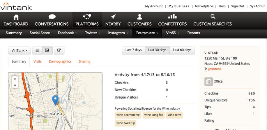The image size is (267, 130).
Task: Open the Dashboard home icon
Action: pyautogui.click(x=16, y=17)
